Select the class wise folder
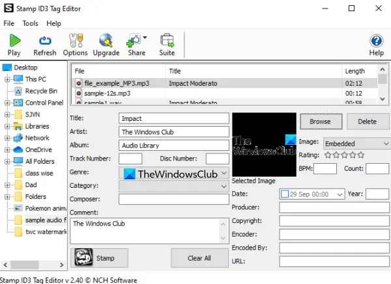 [39, 173]
